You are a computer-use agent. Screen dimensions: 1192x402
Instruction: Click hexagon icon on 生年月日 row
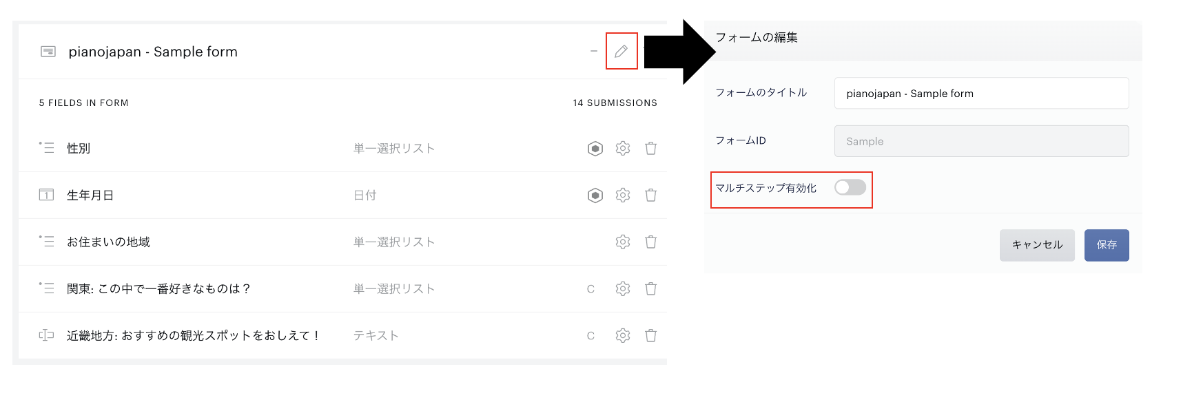[595, 195]
